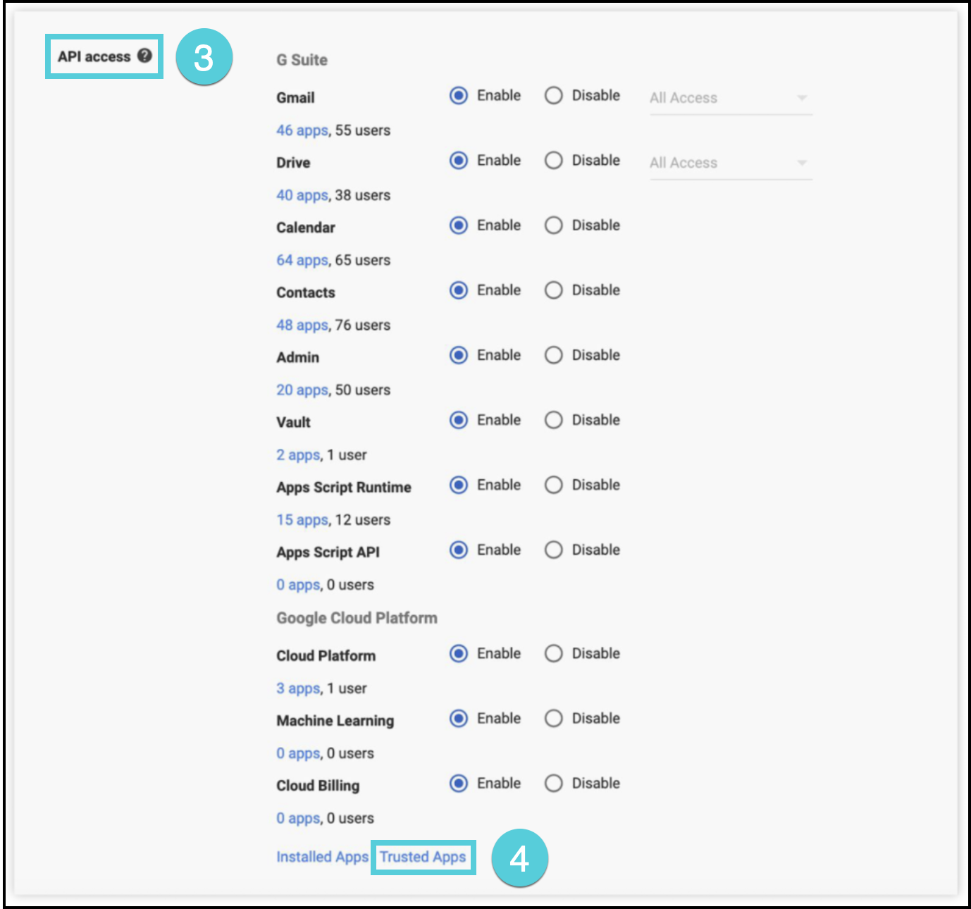Select Enable radio button for Drive
Image resolution: width=971 pixels, height=909 pixels.
click(459, 161)
